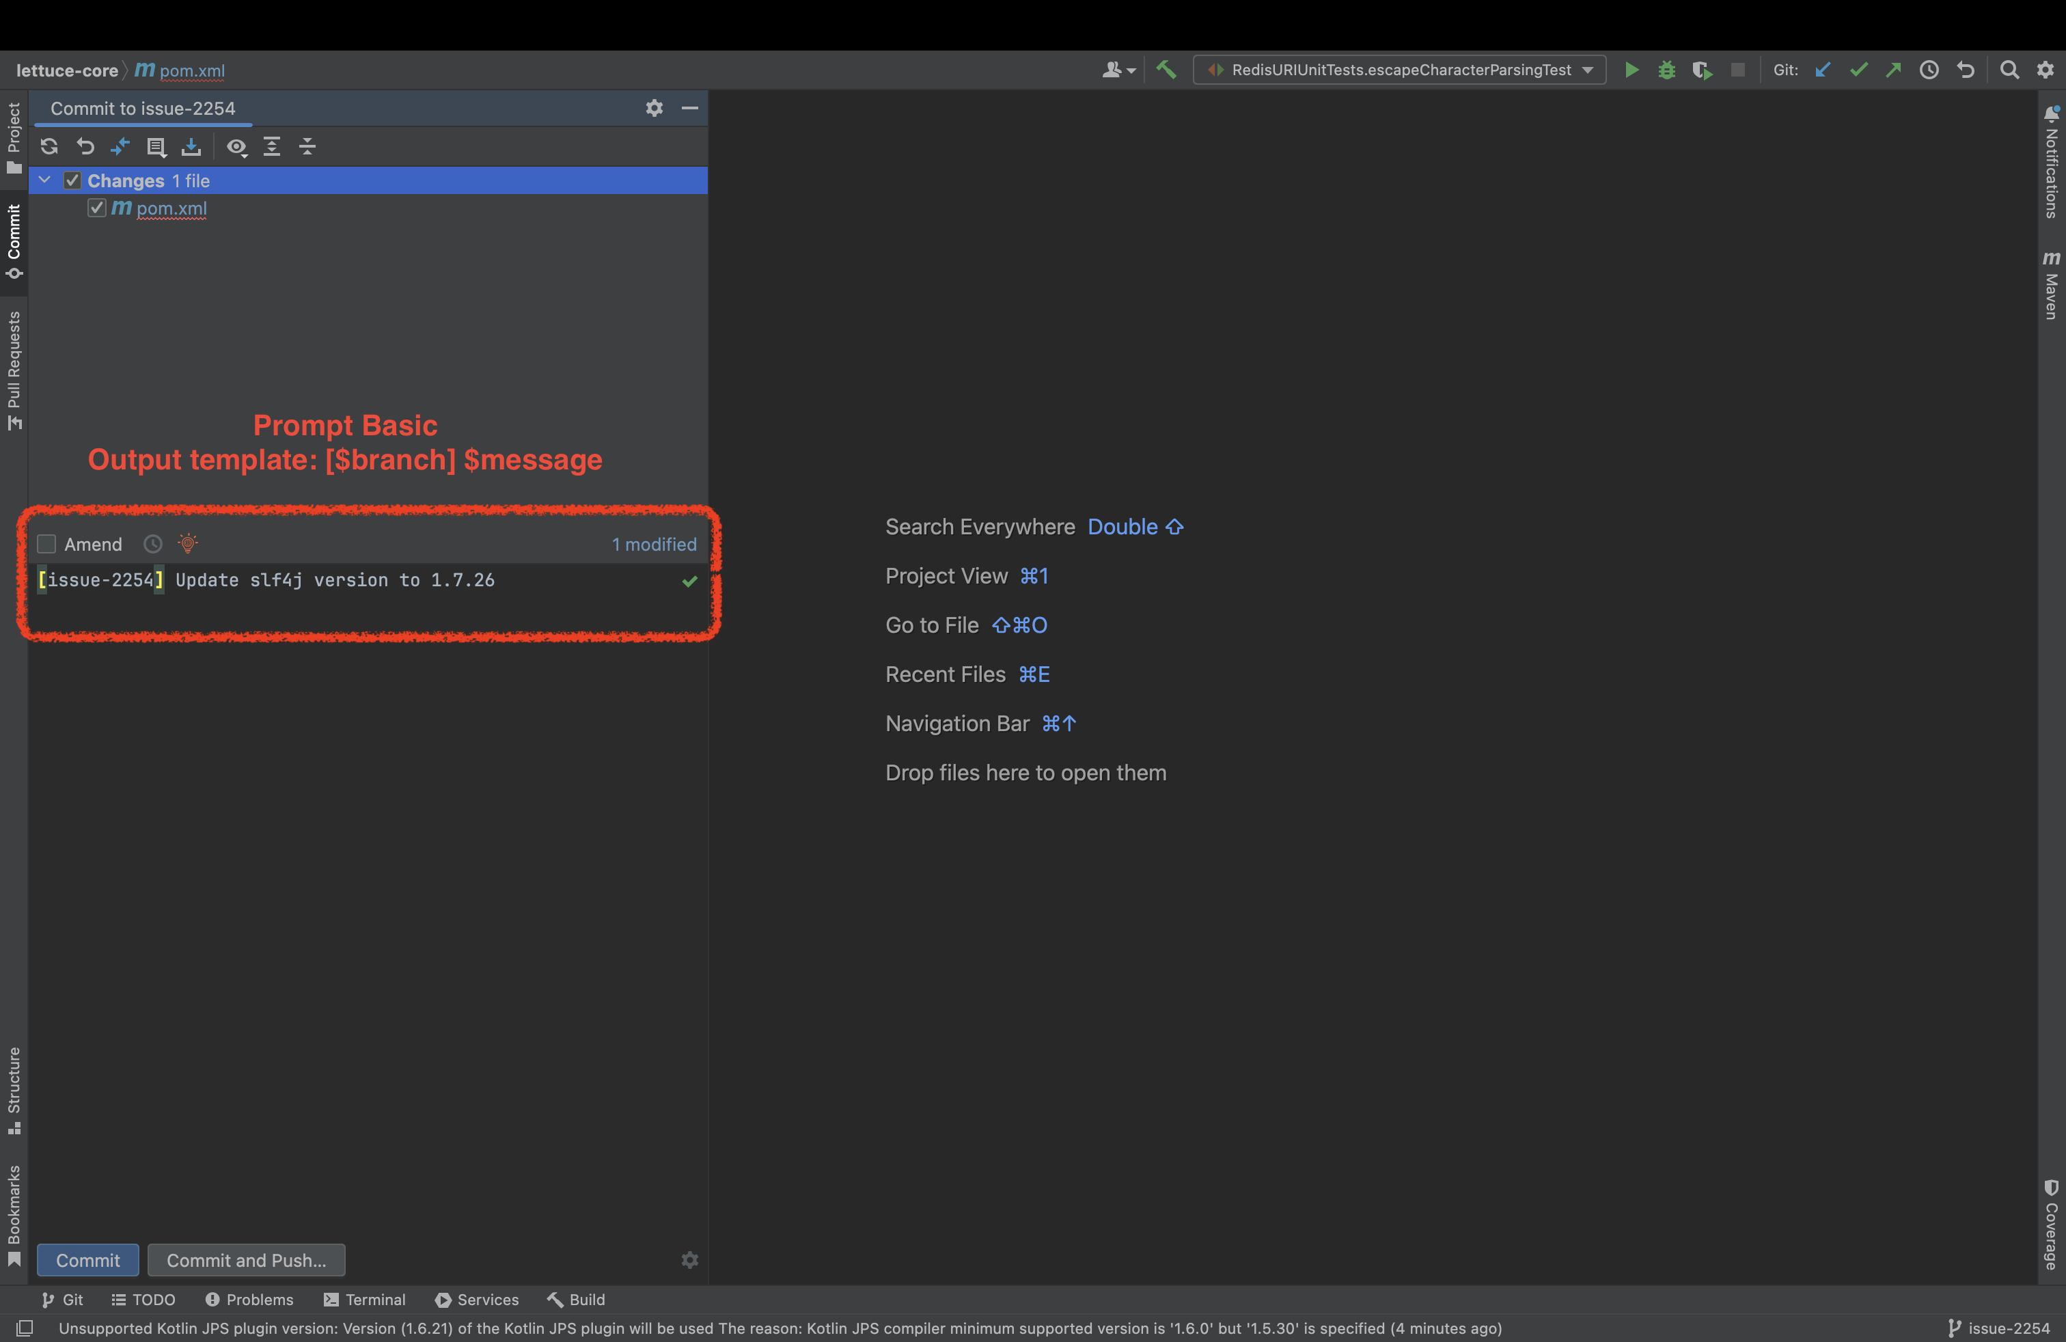Click the Shelve Silently icon

191,147
